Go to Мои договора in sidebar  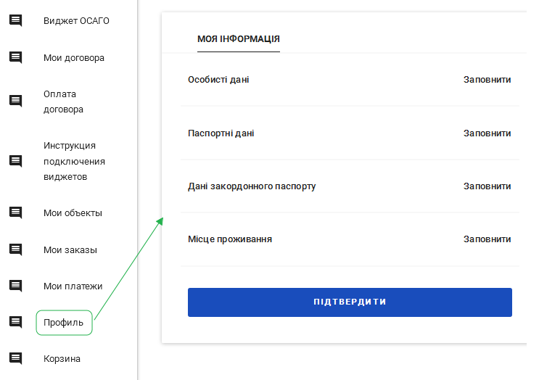73,57
